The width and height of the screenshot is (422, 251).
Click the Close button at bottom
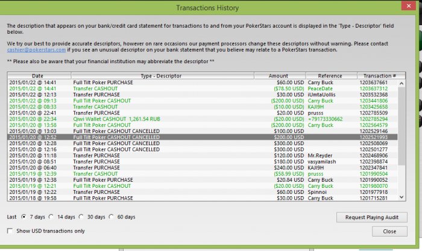(389, 231)
